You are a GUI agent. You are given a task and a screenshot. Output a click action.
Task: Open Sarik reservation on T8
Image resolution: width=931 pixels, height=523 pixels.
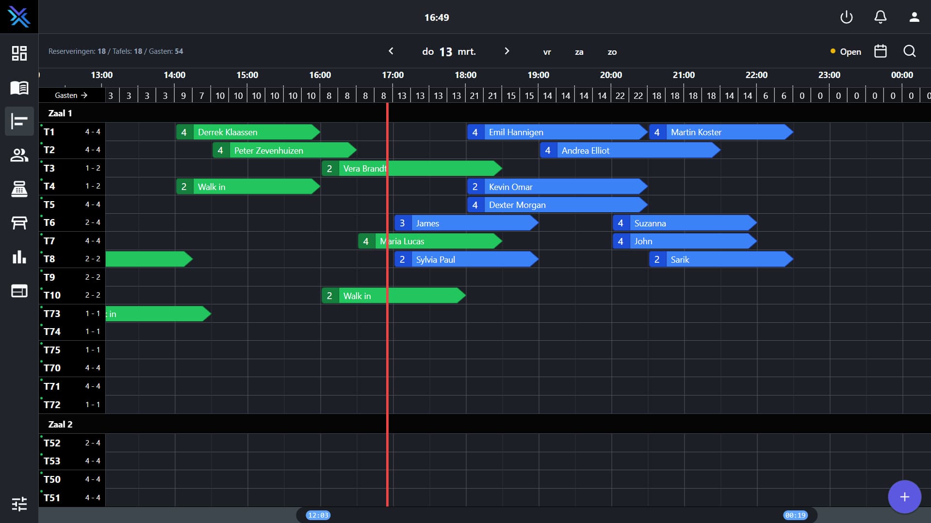[721, 259]
